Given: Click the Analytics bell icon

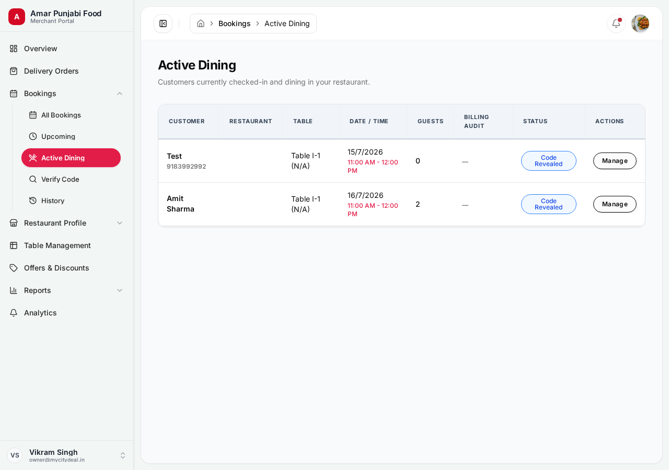Looking at the screenshot, I should pyautogui.click(x=14, y=313).
